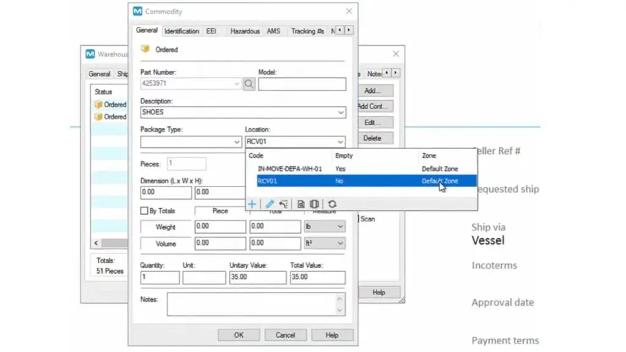Screen dimensions: 626x352
Task: Expand the Description combo box
Action: pos(341,112)
